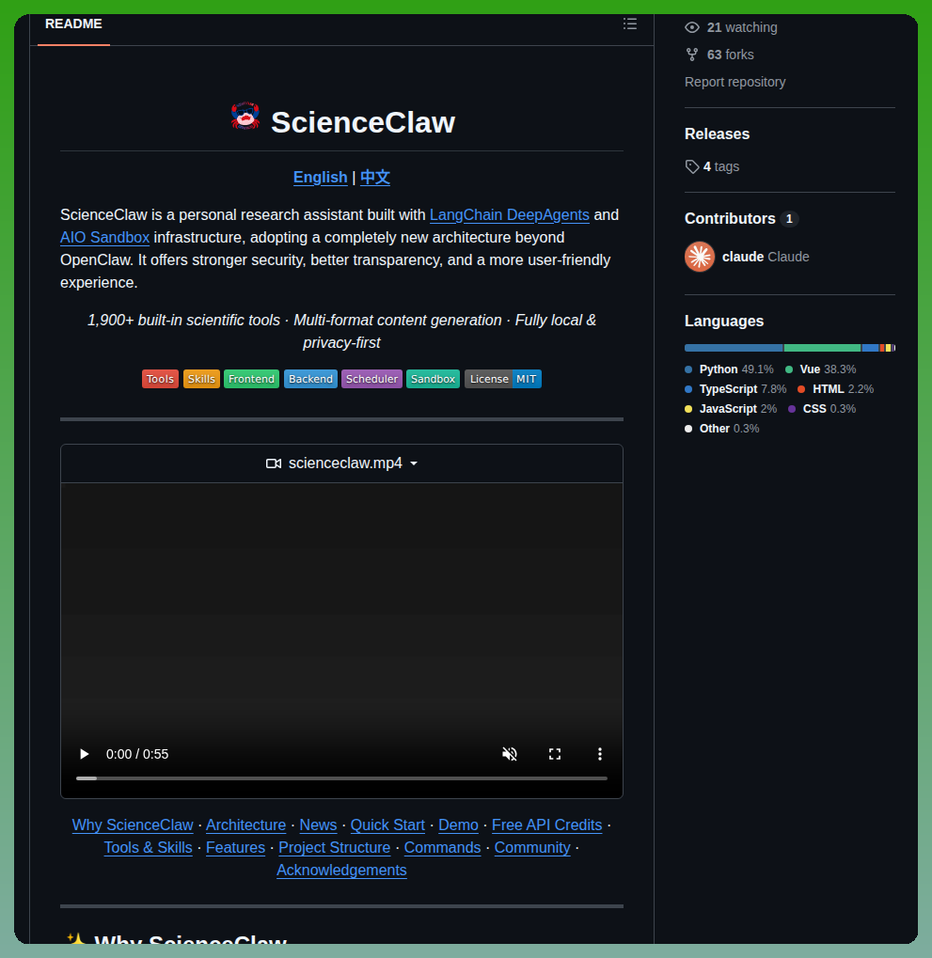Click the ScienceClaw crab logo

tap(245, 116)
